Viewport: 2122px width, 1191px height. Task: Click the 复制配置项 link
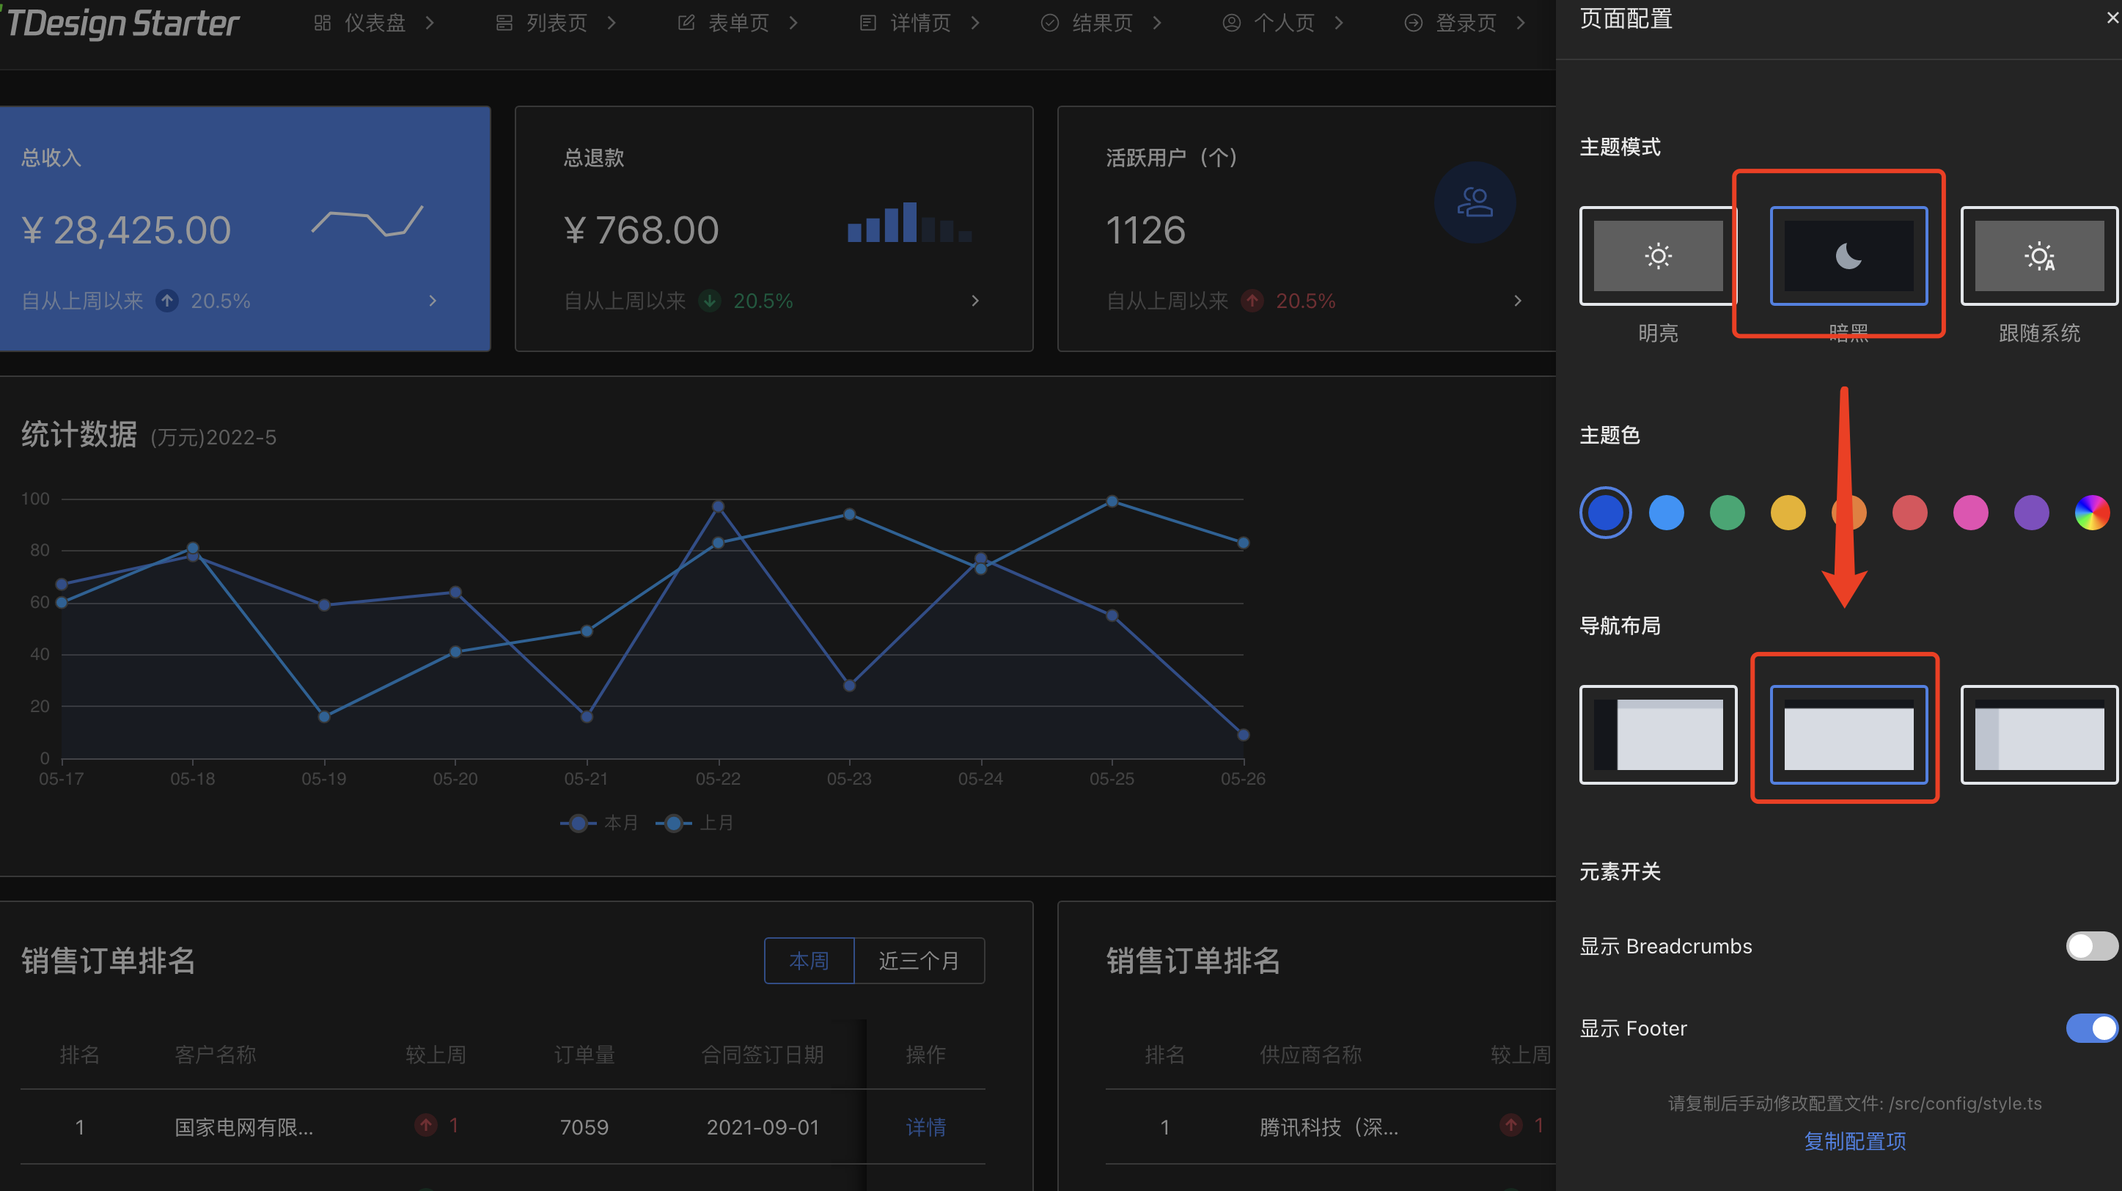point(1854,1142)
